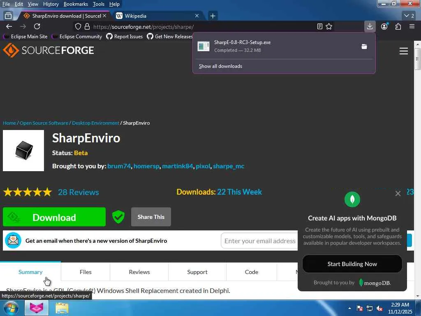Screen dimensions: 421x316
Task: Click the SharpEnviro black cube project icon
Action: tap(23, 151)
